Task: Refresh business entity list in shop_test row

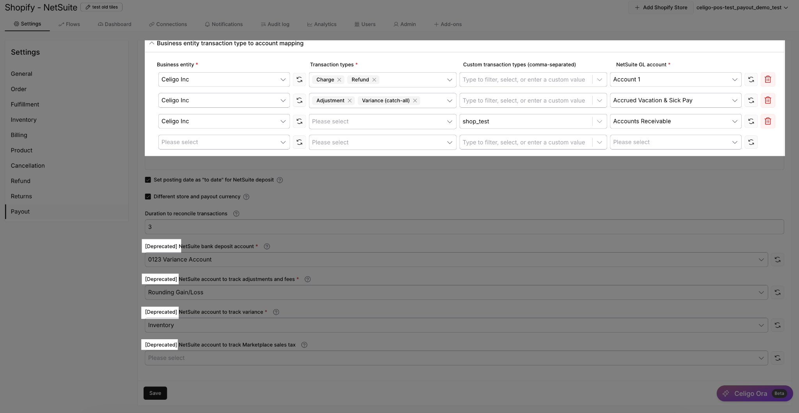Action: 299,121
